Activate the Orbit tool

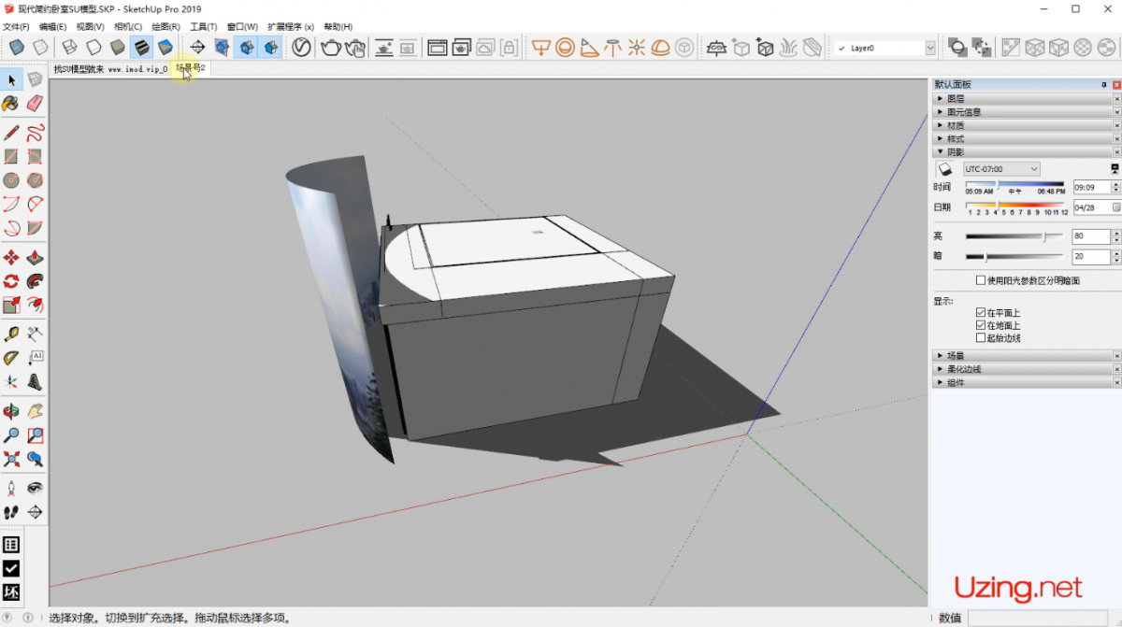[x=11, y=411]
